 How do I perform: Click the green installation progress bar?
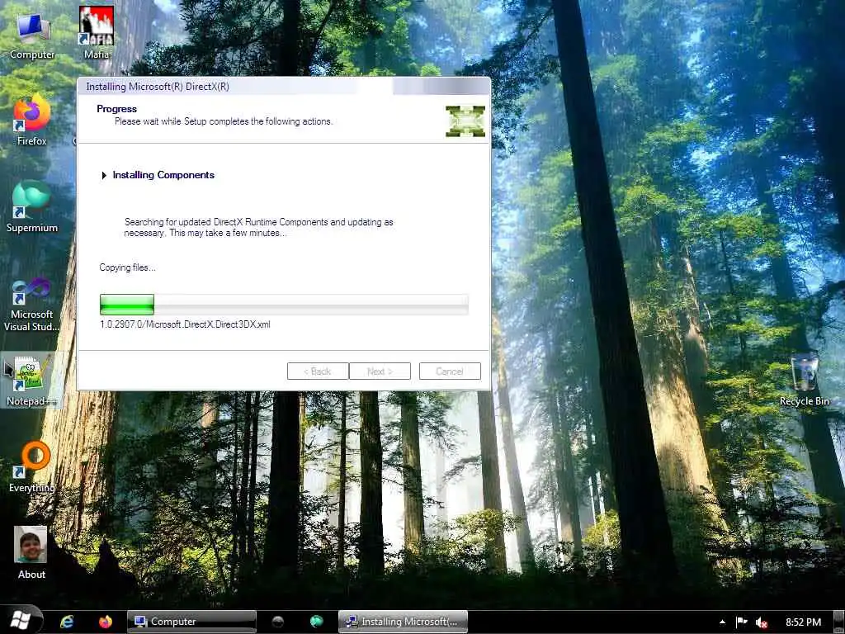coord(284,305)
